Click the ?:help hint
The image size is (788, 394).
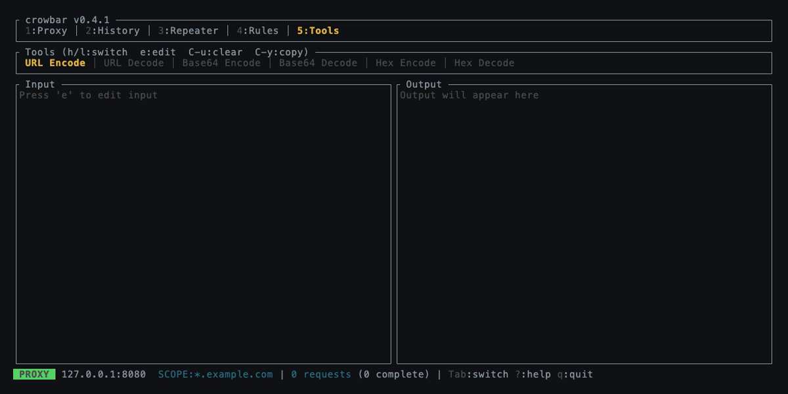(533, 374)
